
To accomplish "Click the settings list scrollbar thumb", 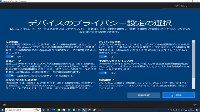I will click(x=194, y=60).
